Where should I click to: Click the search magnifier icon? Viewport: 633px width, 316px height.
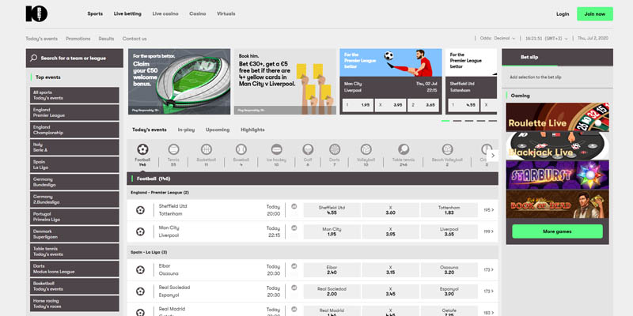[34, 58]
